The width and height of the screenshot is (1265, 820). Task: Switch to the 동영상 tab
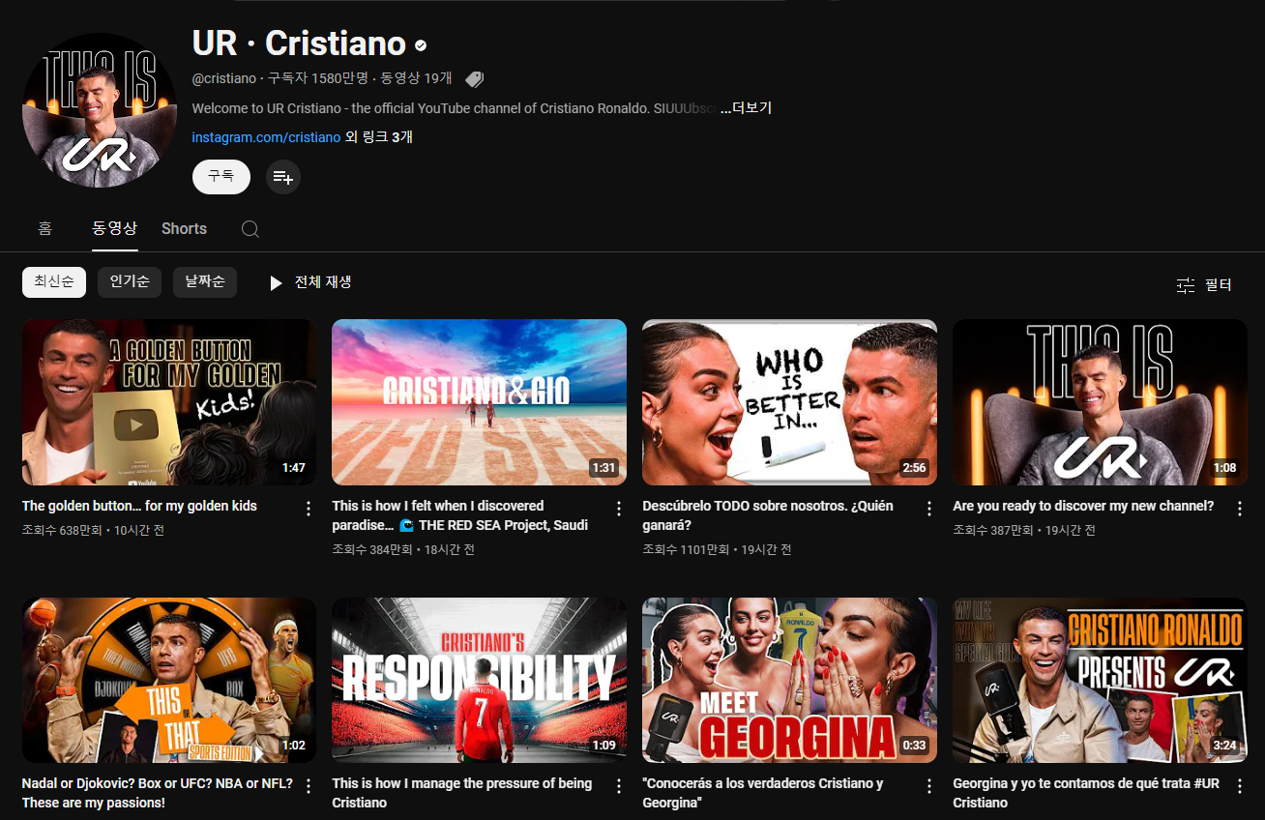114,228
